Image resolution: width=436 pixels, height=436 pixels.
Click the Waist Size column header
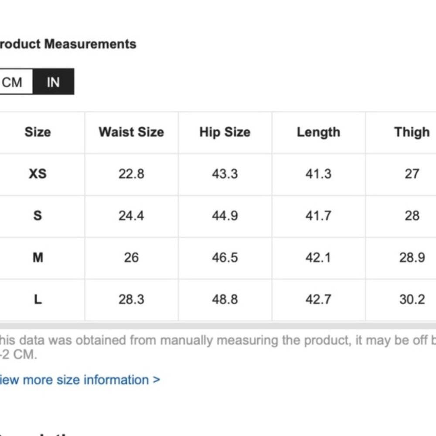(131, 132)
